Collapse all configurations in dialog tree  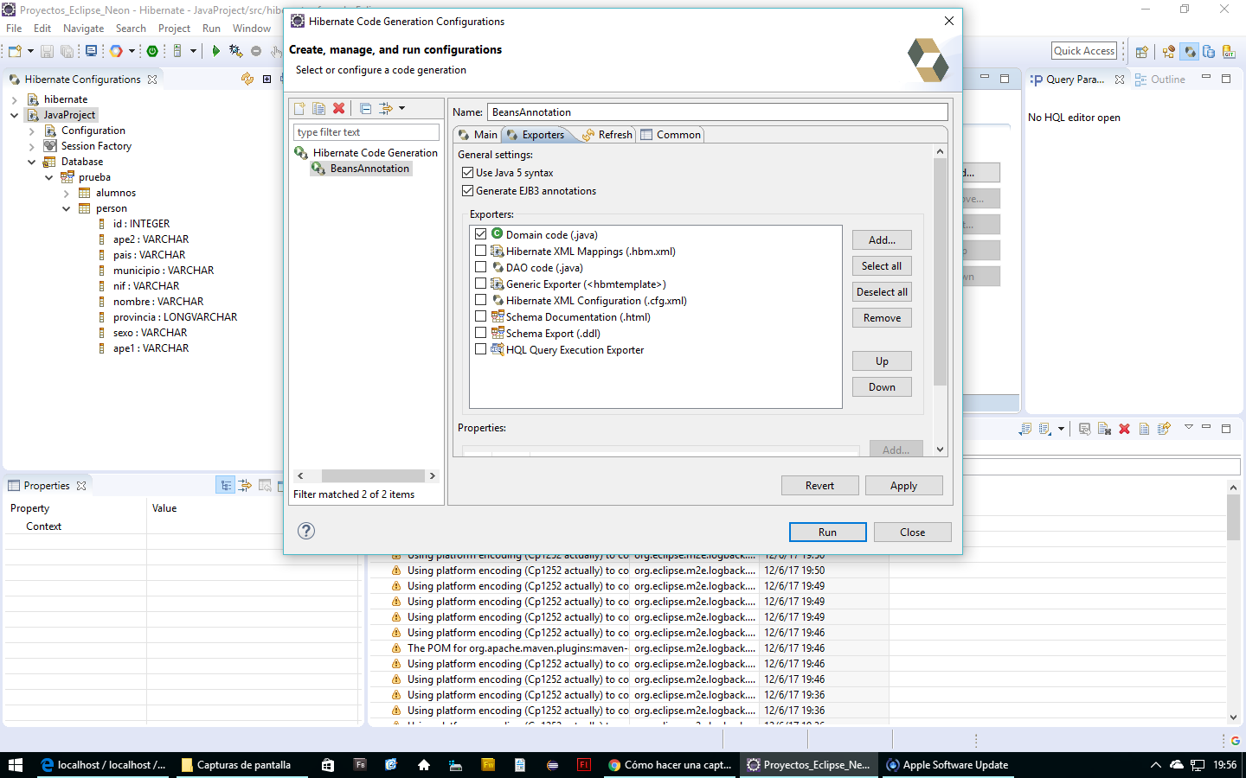[x=365, y=108]
